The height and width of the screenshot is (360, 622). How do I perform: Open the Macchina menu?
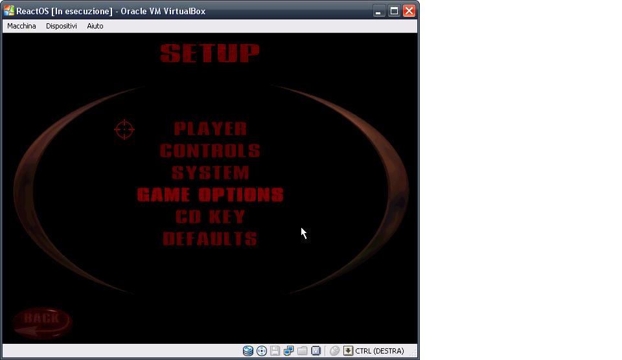(21, 26)
